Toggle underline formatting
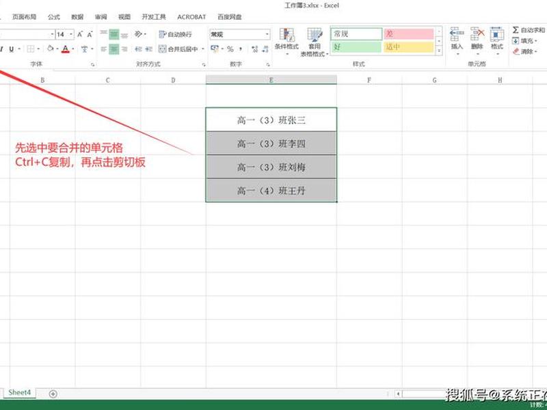The width and height of the screenshot is (547, 410). [12, 49]
